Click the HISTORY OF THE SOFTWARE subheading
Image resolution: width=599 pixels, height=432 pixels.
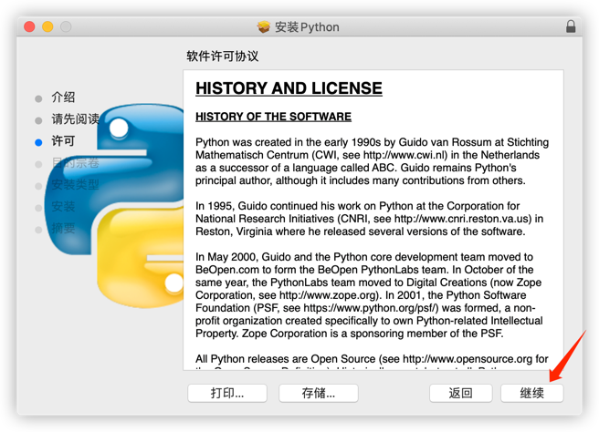[273, 117]
